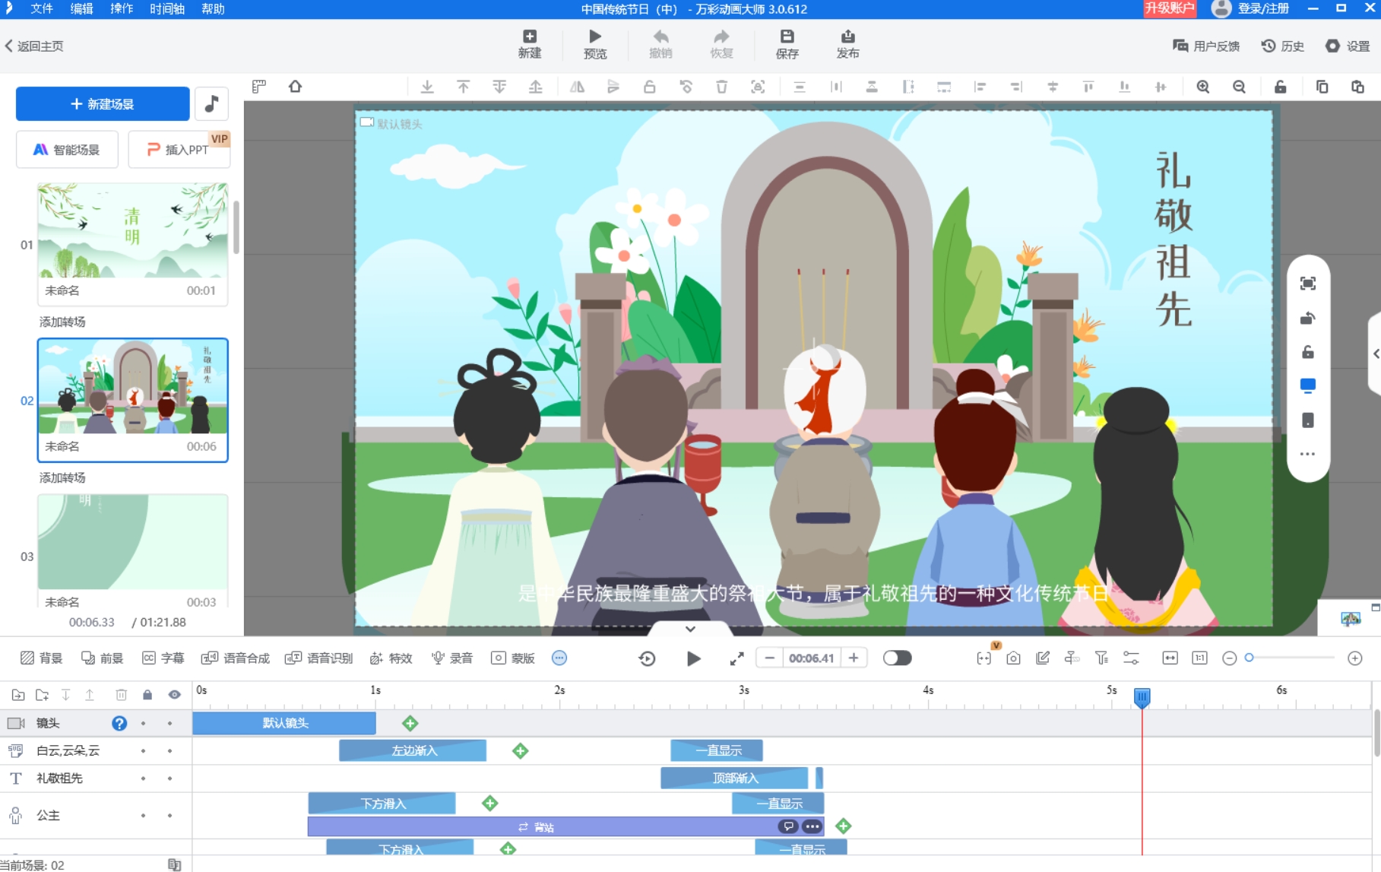Click the fullscreen expand arrows icon near play
Image resolution: width=1381 pixels, height=872 pixels.
point(736,658)
